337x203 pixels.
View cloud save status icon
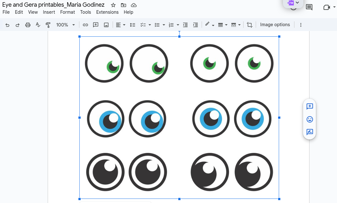(x=134, y=5)
